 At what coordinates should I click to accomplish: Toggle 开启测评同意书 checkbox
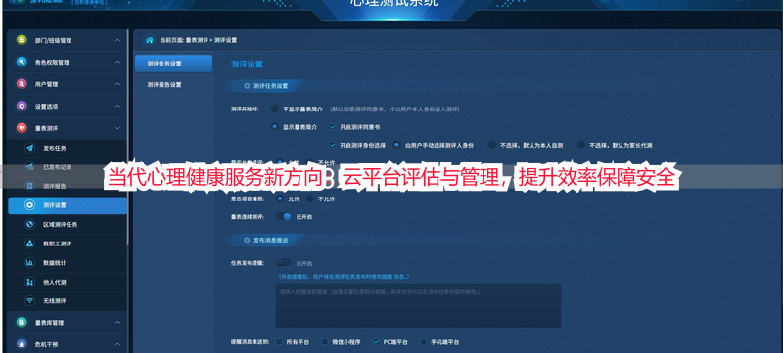click(333, 127)
